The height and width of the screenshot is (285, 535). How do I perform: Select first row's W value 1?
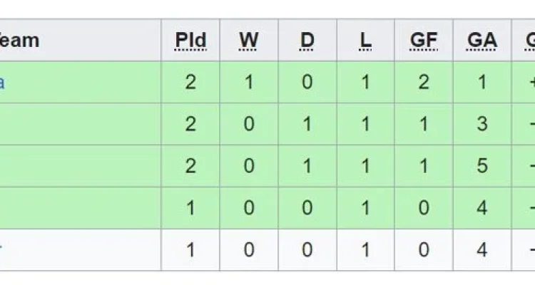pos(249,82)
